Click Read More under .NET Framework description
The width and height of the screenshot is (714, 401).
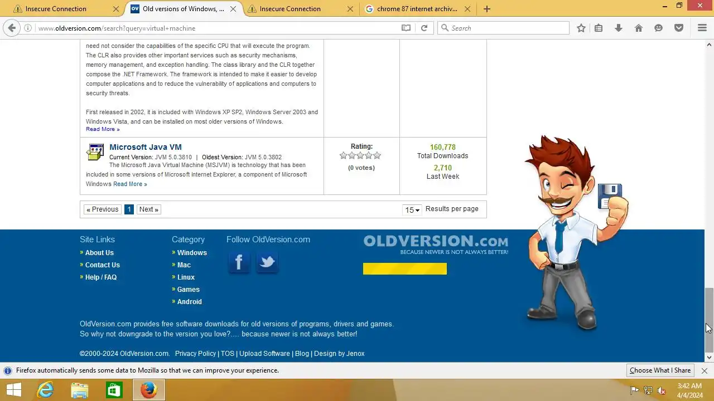click(103, 129)
